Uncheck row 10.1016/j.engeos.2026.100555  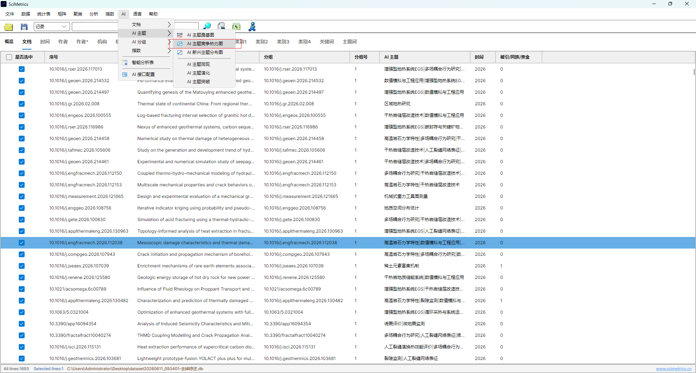click(x=22, y=115)
